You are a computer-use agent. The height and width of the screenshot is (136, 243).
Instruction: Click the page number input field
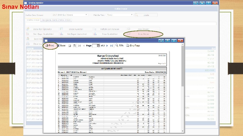click(96, 46)
